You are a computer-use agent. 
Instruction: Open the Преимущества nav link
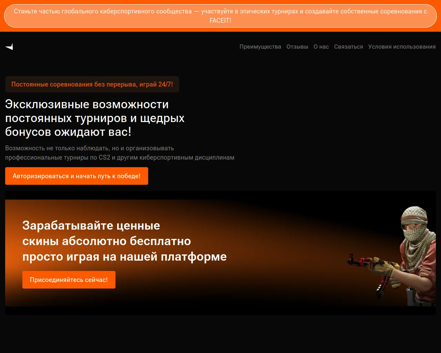(x=260, y=47)
